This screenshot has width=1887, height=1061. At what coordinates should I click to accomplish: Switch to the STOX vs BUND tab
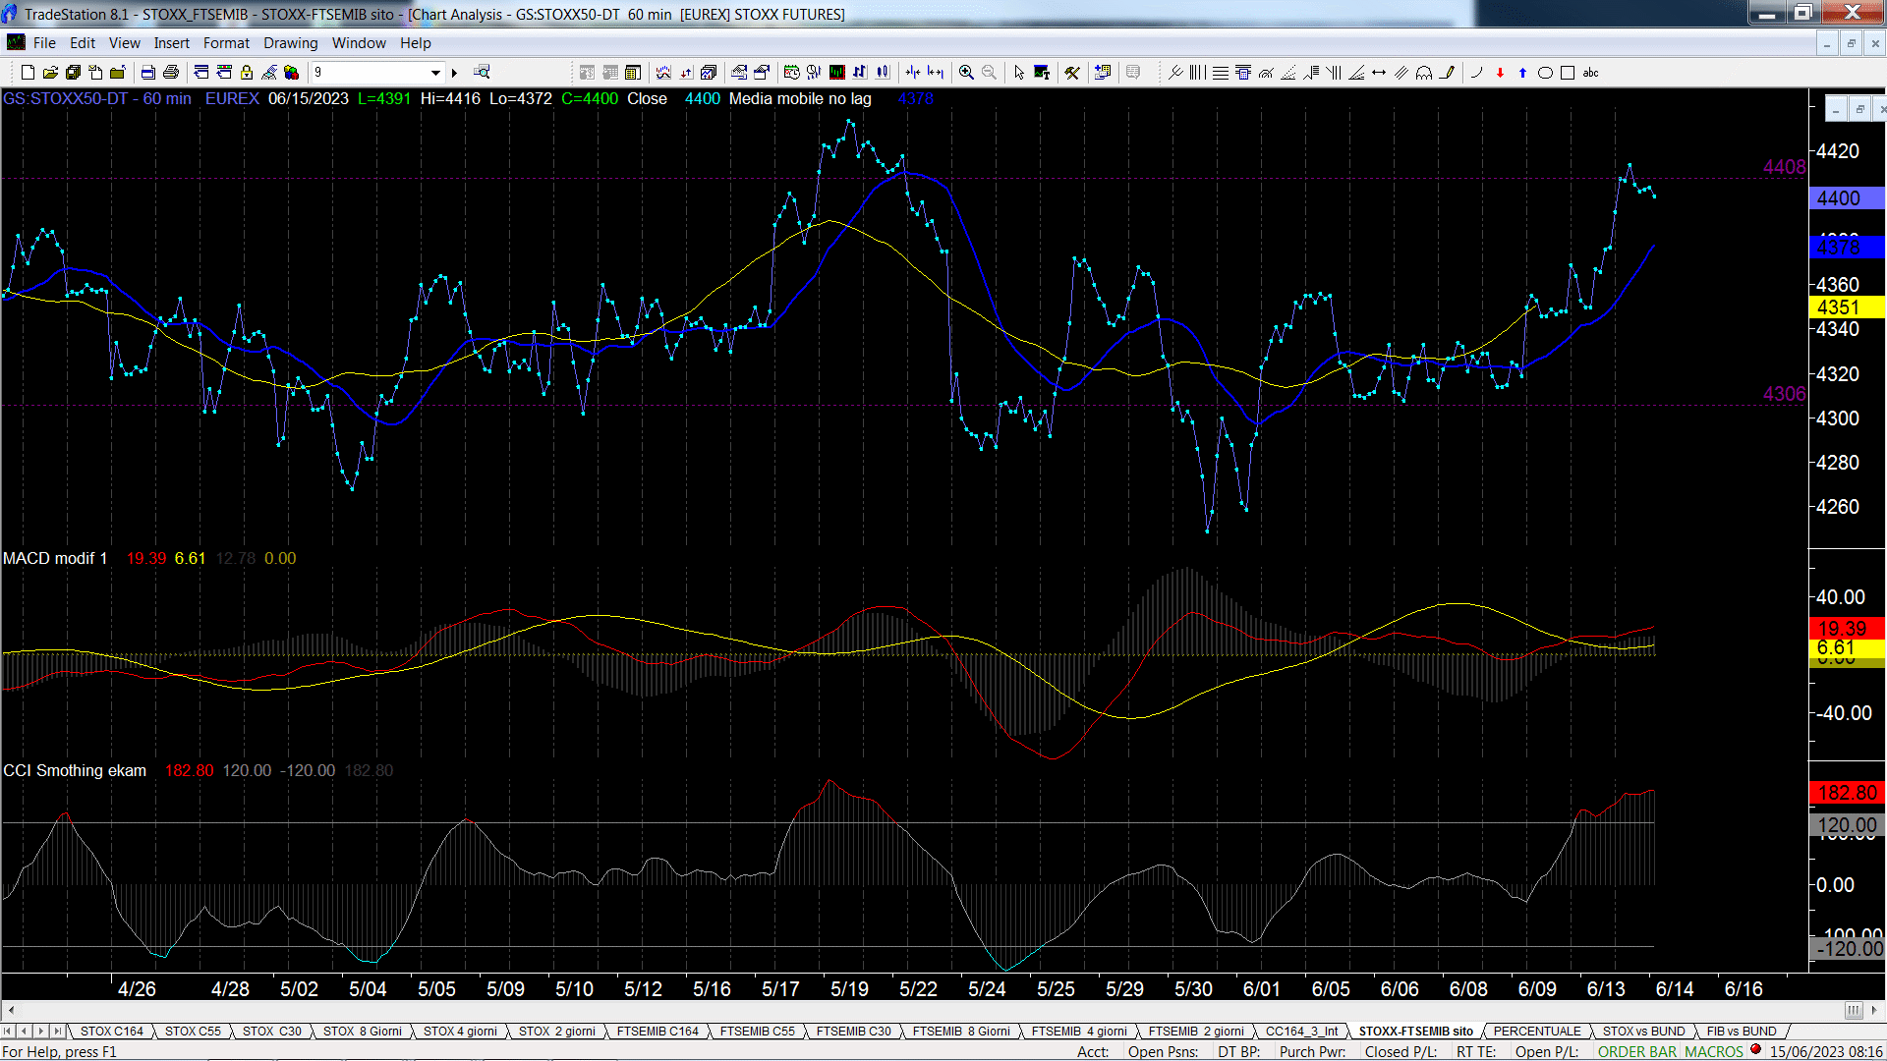point(1643,1032)
